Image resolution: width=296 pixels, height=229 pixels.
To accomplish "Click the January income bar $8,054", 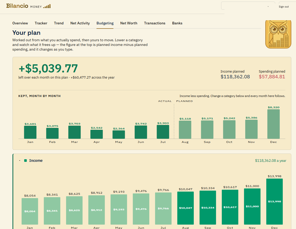I will 30,211.
